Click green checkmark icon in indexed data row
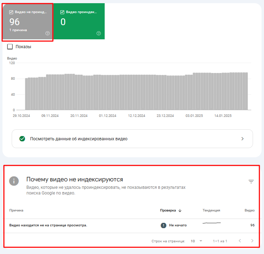 click(x=22, y=139)
